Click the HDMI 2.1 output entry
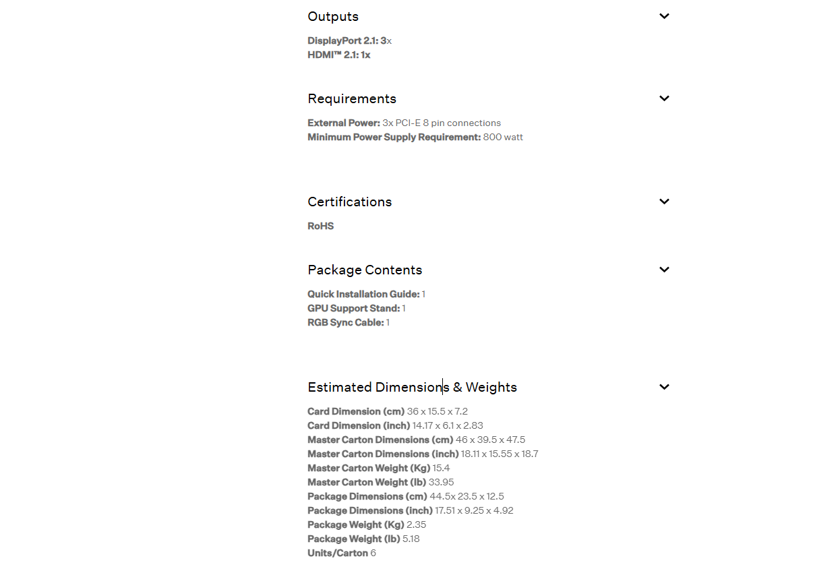Viewport: 840px width, 571px height. tap(338, 55)
